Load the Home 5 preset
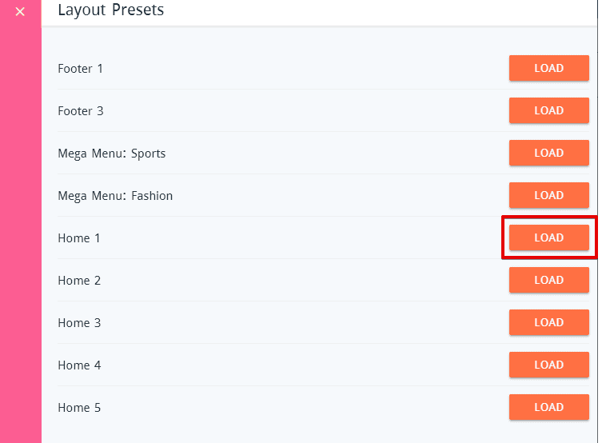This screenshot has width=602, height=443. click(548, 408)
